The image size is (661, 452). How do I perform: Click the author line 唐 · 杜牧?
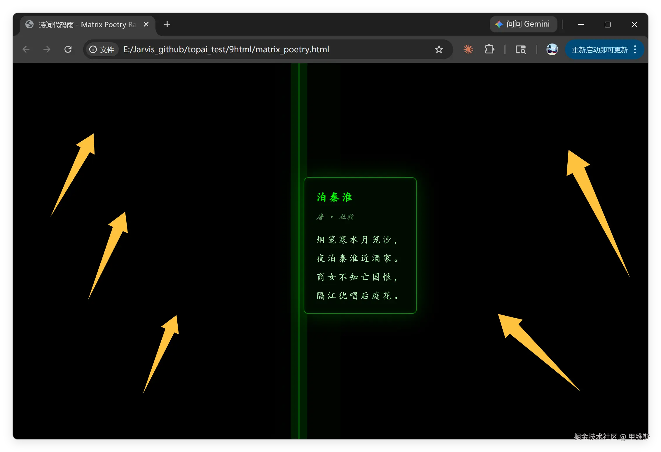click(335, 217)
